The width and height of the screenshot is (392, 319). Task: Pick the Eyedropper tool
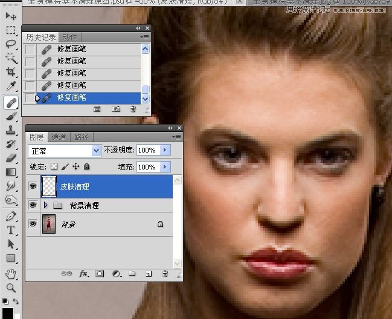[11, 87]
